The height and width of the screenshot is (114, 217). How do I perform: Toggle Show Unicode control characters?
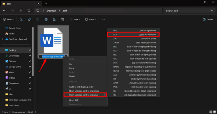(x=84, y=91)
